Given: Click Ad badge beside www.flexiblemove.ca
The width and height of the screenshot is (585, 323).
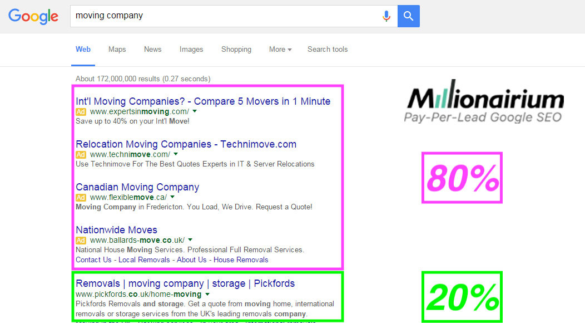Looking at the screenshot, I should click(x=81, y=198).
